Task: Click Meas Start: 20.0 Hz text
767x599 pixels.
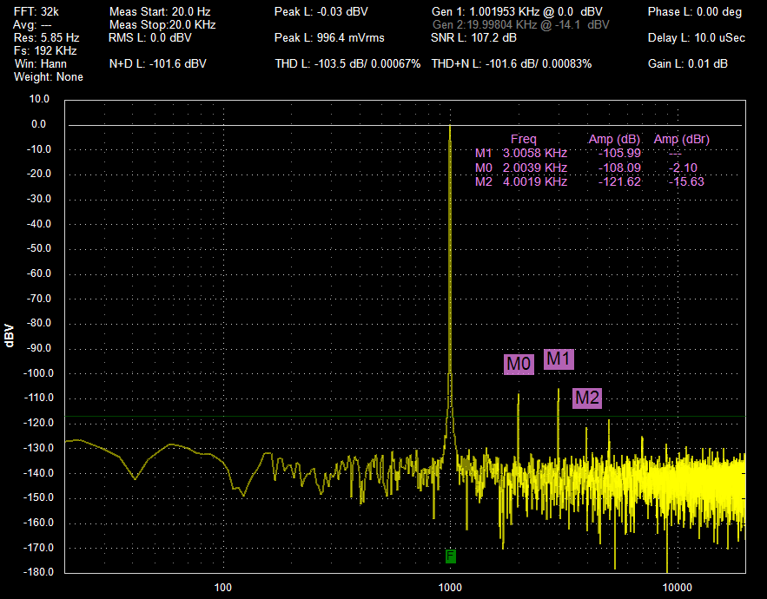Action: (x=160, y=12)
